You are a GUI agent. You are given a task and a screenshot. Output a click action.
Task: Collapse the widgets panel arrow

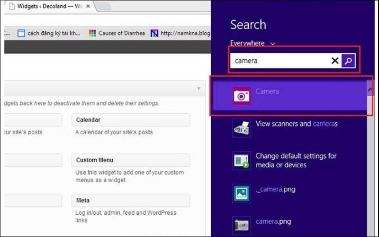(x=199, y=89)
